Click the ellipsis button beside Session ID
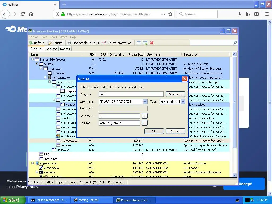This screenshot has height=204, width=272. (x=145, y=116)
